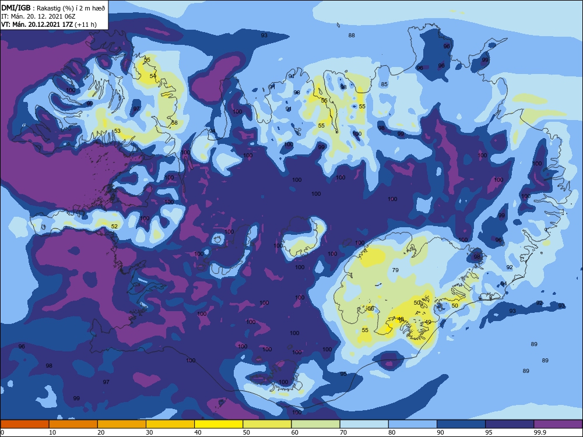583x437 pixels.
Task: Click the 95 humidity value on the map
Action: [x=343, y=374]
